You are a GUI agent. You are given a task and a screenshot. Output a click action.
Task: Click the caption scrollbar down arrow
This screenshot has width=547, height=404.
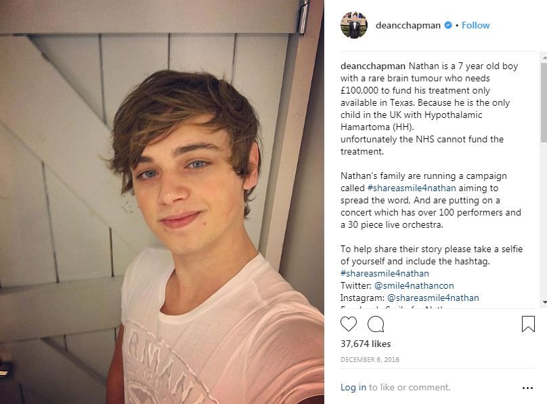[544, 302]
